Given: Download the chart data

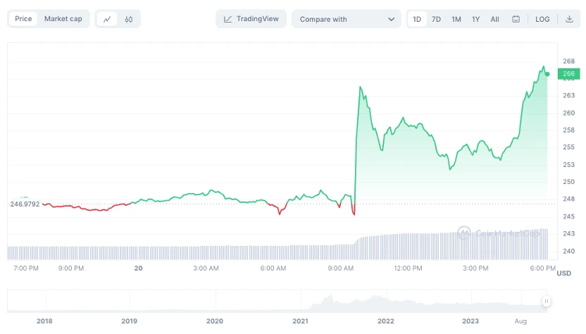Looking at the screenshot, I should pyautogui.click(x=569, y=19).
